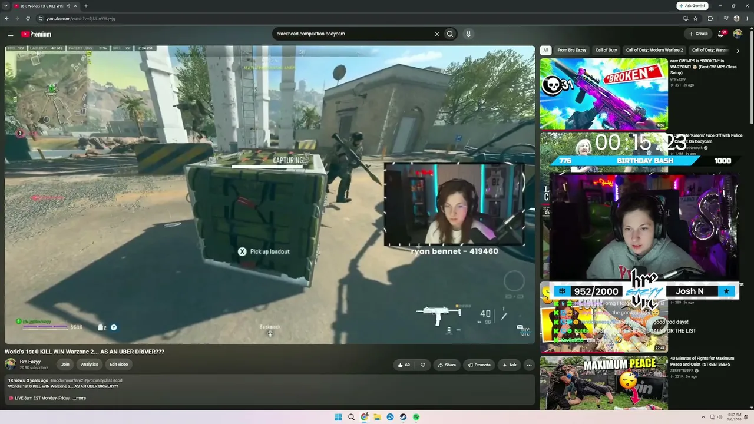
Task: Select the All filter chip
Action: [x=545, y=51]
